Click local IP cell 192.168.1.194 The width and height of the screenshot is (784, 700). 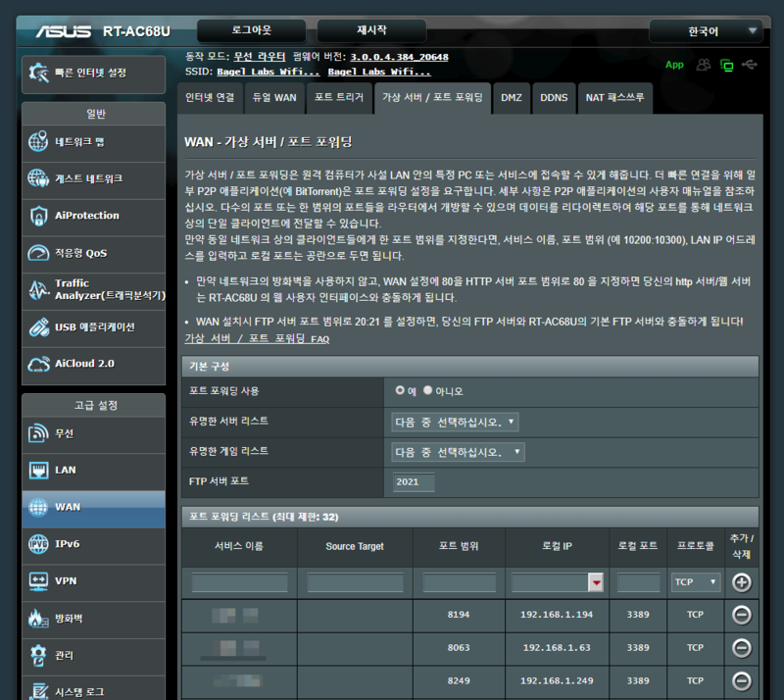pyautogui.click(x=557, y=615)
